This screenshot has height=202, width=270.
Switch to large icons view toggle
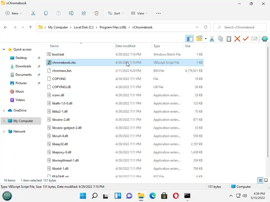266,180
